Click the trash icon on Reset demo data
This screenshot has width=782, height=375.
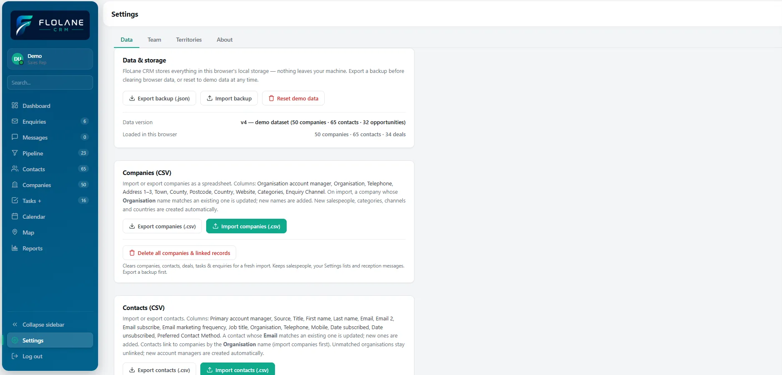point(271,98)
